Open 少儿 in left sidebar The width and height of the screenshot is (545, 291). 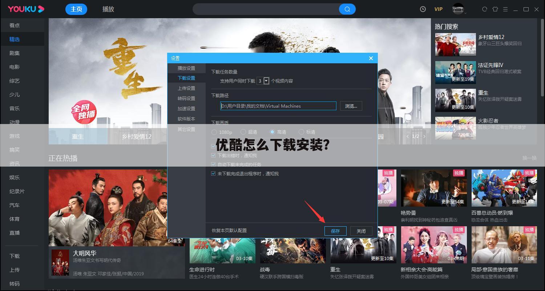(15, 94)
